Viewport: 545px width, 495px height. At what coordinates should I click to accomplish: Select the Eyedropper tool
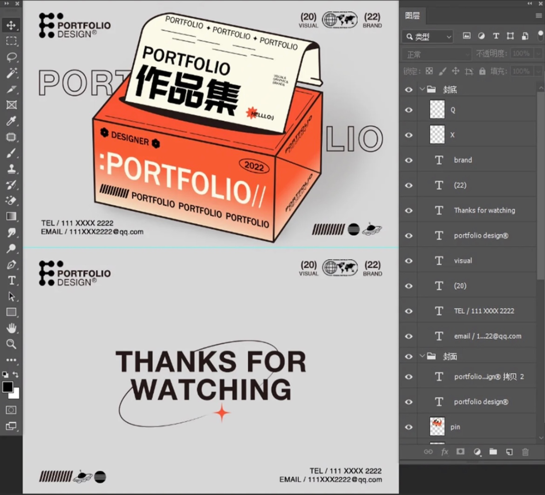[x=11, y=121]
